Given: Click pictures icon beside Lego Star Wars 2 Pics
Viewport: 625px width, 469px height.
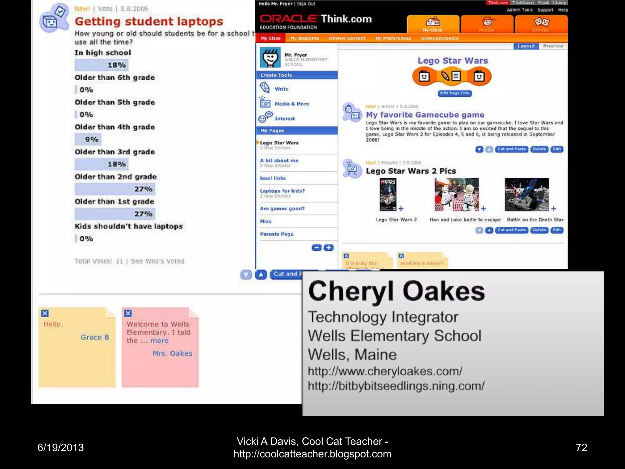Looking at the screenshot, I should pos(352,169).
